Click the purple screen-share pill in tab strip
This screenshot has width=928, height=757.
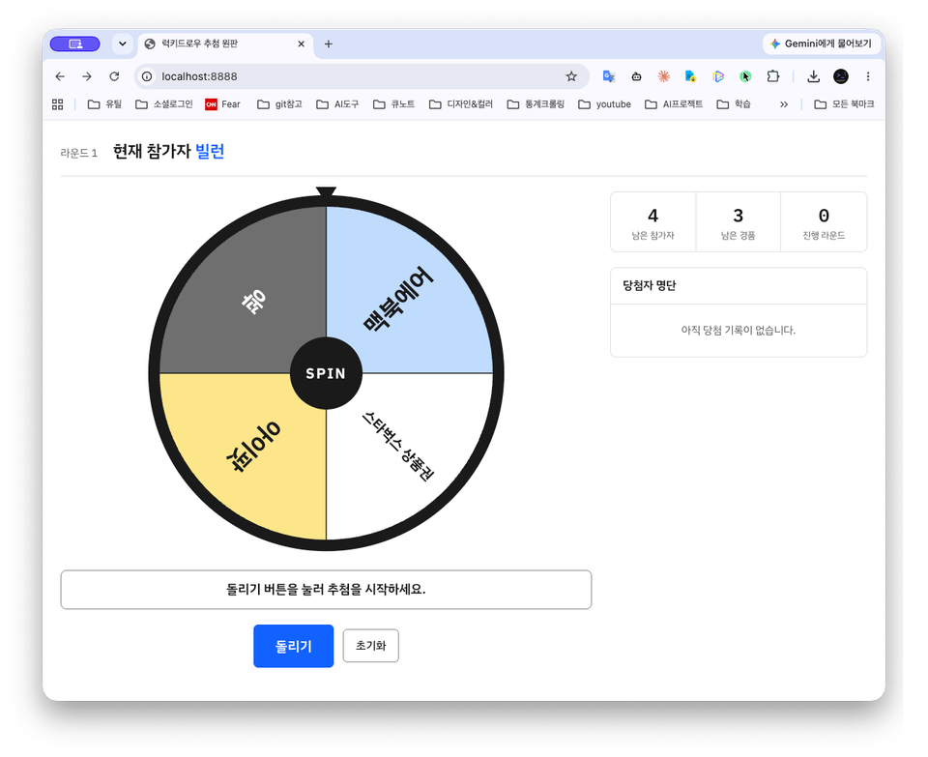tap(75, 44)
